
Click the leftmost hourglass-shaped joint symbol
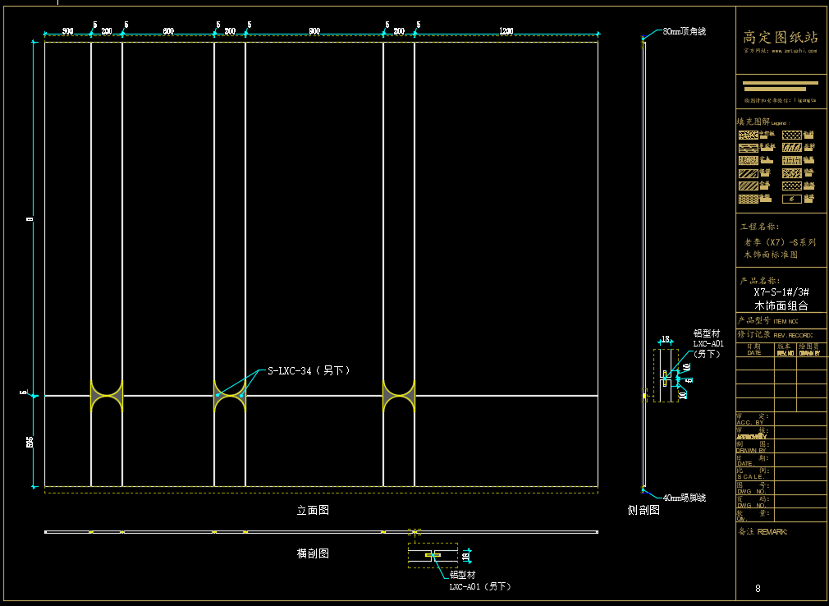point(107,396)
